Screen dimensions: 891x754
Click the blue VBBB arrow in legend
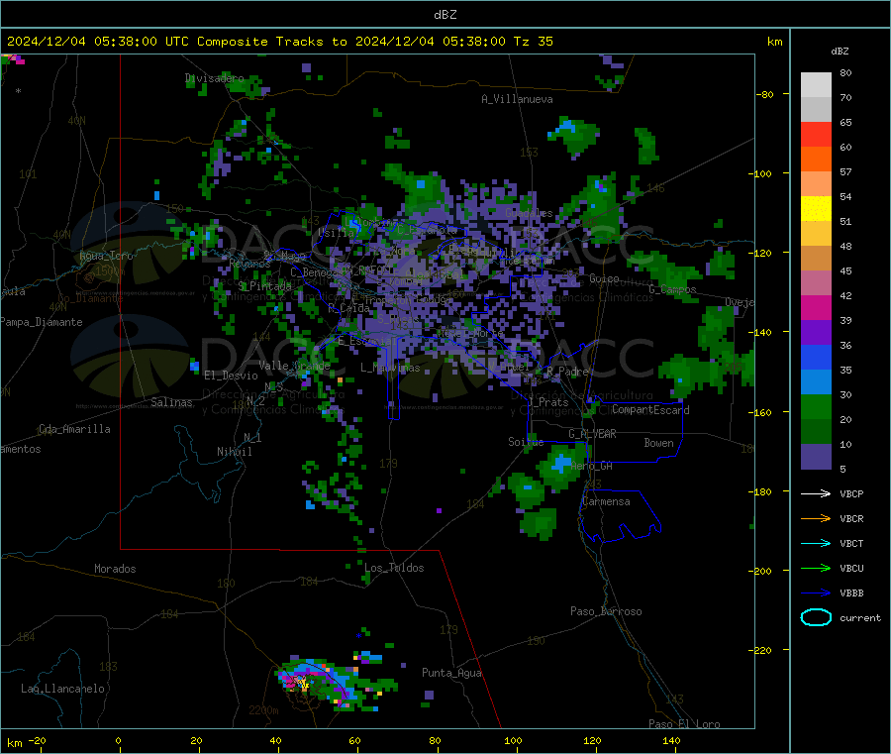[x=816, y=593]
